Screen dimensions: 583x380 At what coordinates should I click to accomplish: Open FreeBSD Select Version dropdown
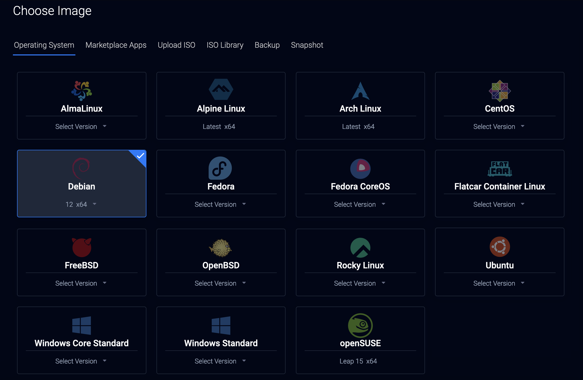coord(81,283)
